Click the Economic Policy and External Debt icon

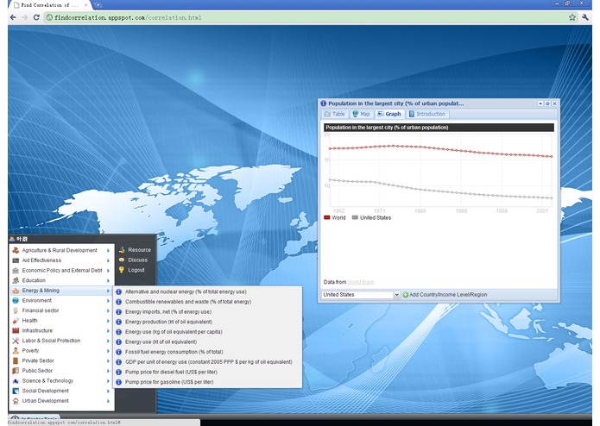point(16,271)
